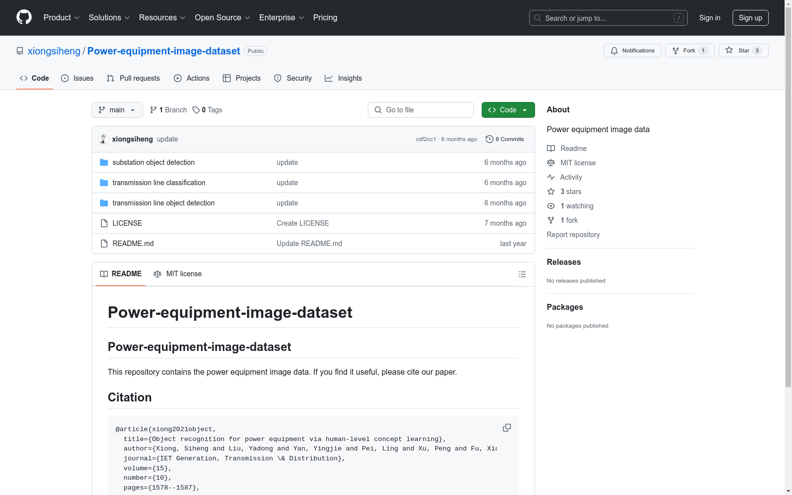Click the file icon next to LICENSE
Image resolution: width=792 pixels, height=495 pixels.
pyautogui.click(x=104, y=223)
